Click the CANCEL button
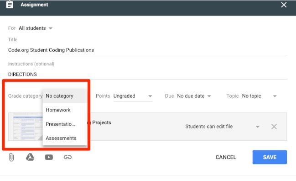This screenshot has height=181, width=296. (x=226, y=157)
